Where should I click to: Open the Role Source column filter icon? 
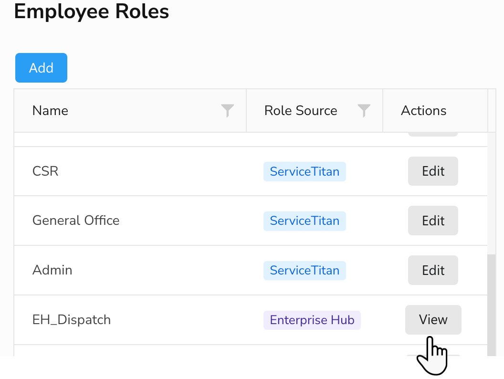click(364, 110)
